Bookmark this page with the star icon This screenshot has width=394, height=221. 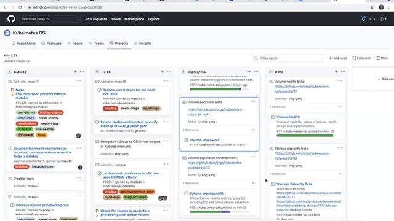coord(372,7)
